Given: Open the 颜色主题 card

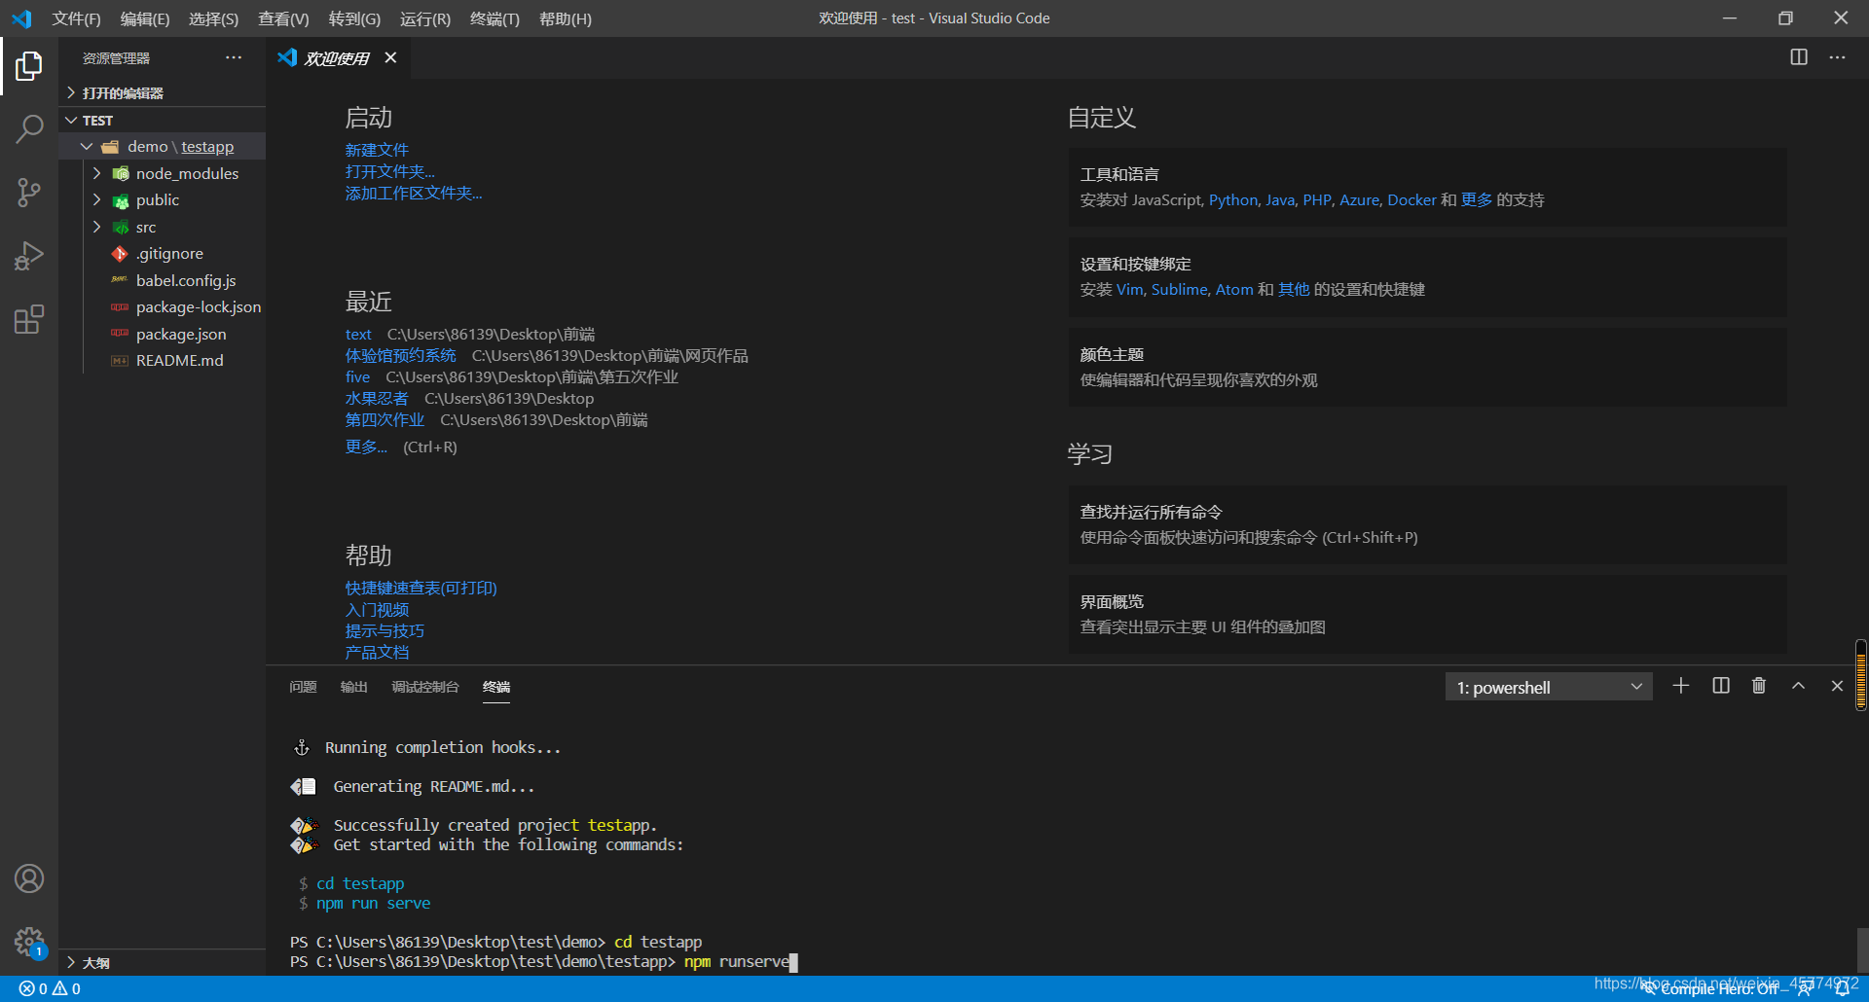Looking at the screenshot, I should click(1427, 367).
